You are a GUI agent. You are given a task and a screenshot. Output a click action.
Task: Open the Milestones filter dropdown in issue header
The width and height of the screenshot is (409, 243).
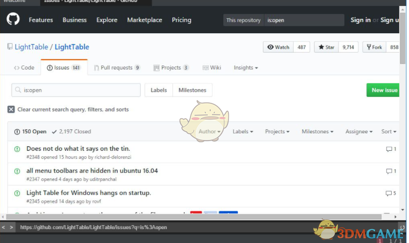coord(318,131)
